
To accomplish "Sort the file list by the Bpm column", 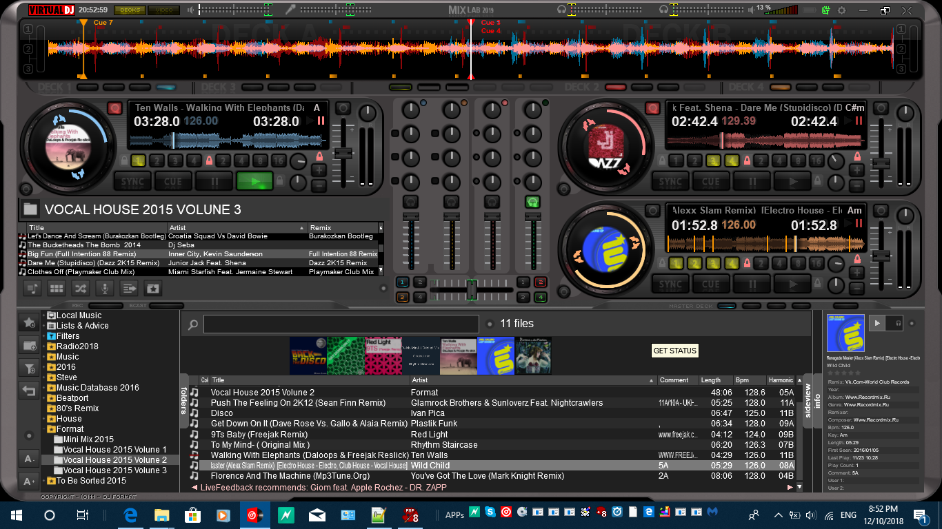I will tap(750, 380).
